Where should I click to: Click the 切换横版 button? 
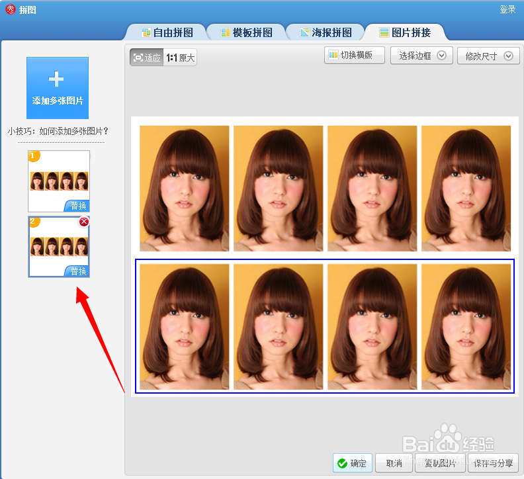point(355,55)
